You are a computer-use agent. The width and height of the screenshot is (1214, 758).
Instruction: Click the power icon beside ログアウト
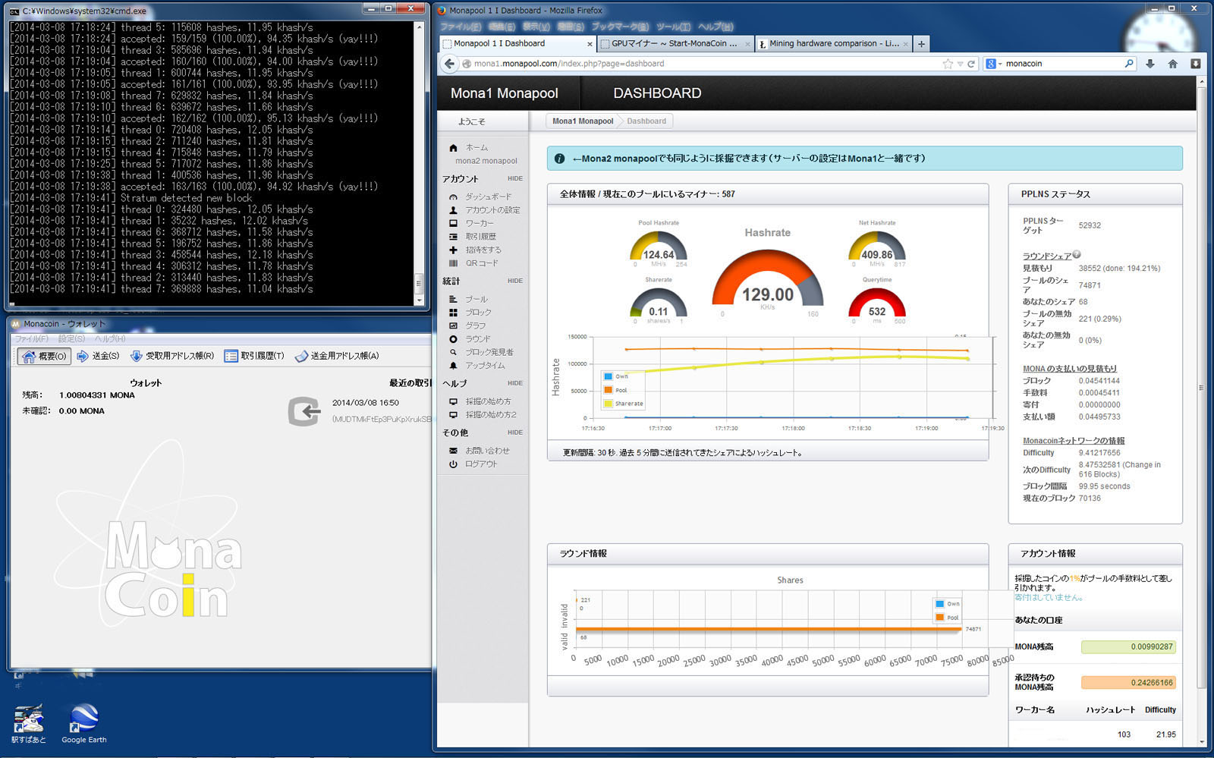click(x=453, y=464)
